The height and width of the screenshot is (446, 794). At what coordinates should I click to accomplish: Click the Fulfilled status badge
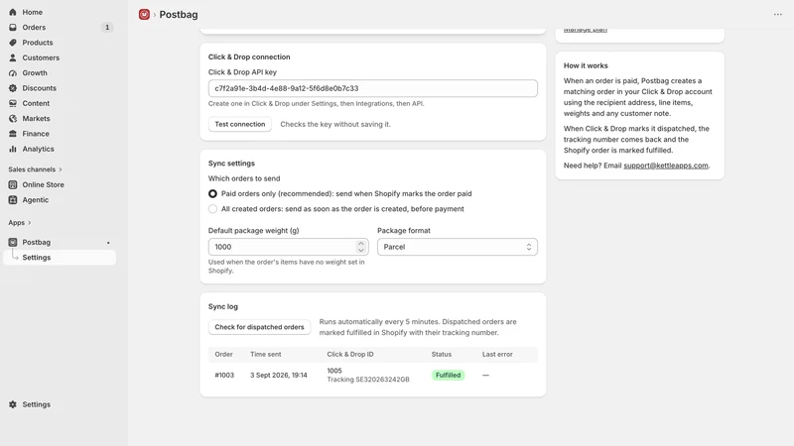point(449,376)
